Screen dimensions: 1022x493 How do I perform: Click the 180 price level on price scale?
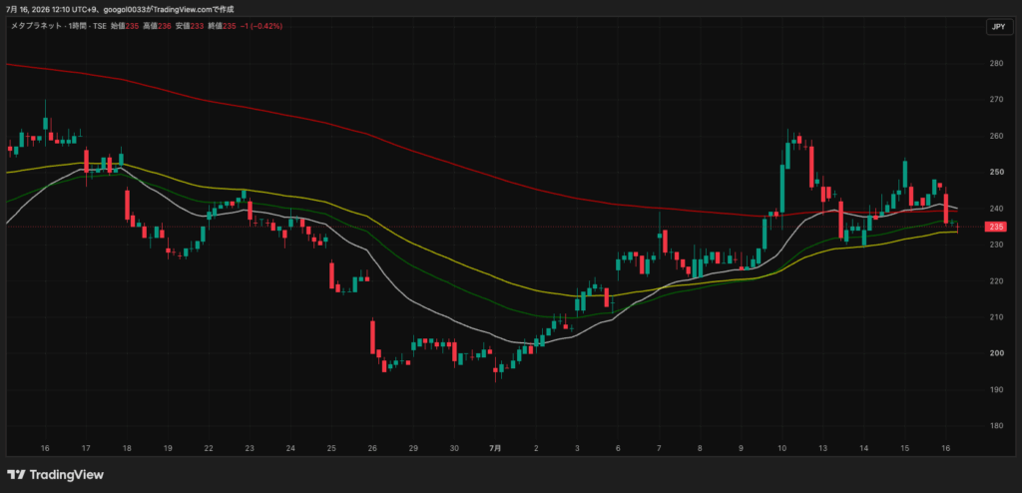(996, 426)
